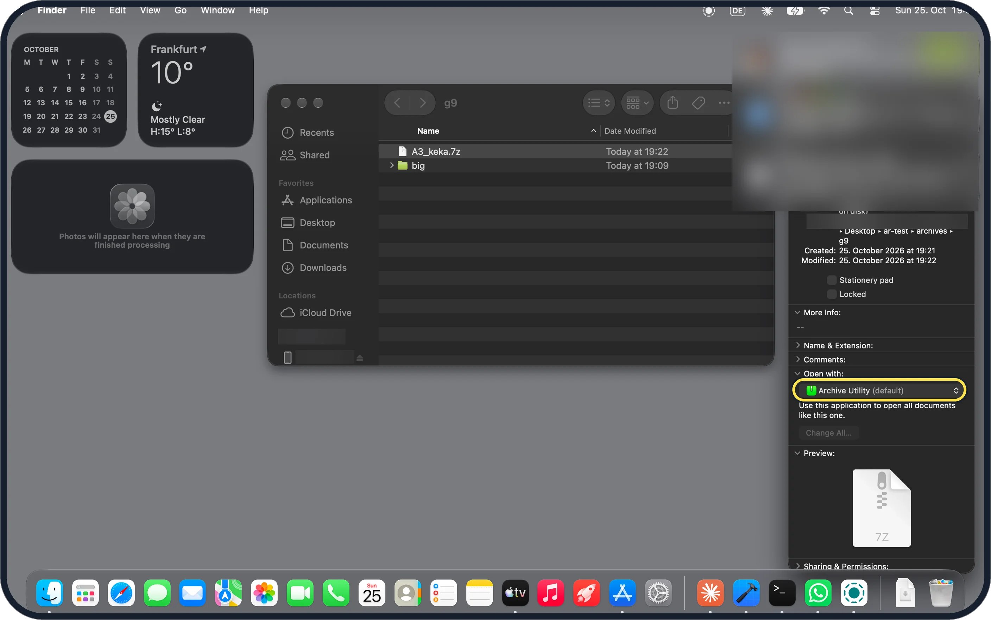Open the File menu
The image size is (991, 620).
88,10
